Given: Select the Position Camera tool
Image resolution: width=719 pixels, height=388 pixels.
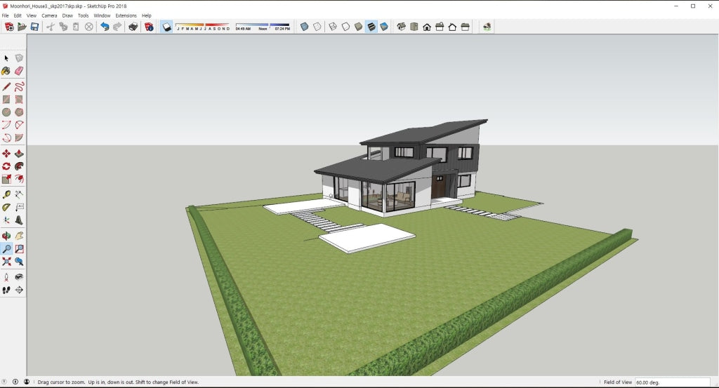Looking at the screenshot, I should (x=6, y=277).
